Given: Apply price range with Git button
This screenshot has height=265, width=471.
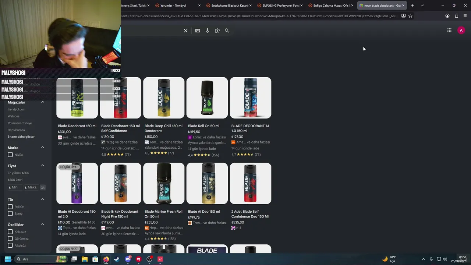Looking at the screenshot, I should click(43, 188).
